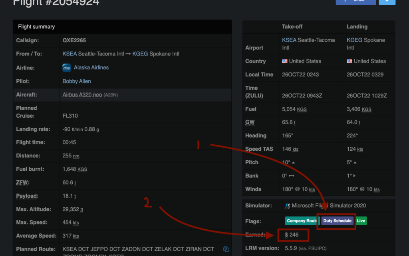Click the Company Route flag badge

(302, 221)
